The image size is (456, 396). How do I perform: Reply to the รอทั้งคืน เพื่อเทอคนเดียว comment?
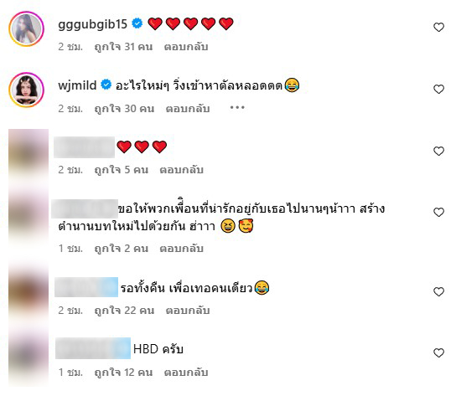tap(188, 311)
